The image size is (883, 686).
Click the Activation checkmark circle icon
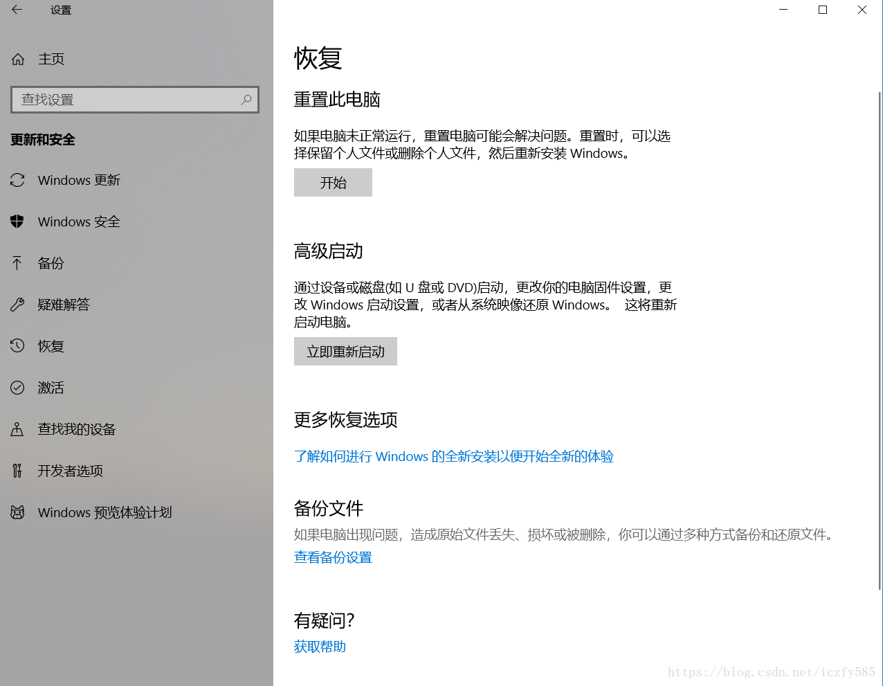click(x=17, y=388)
